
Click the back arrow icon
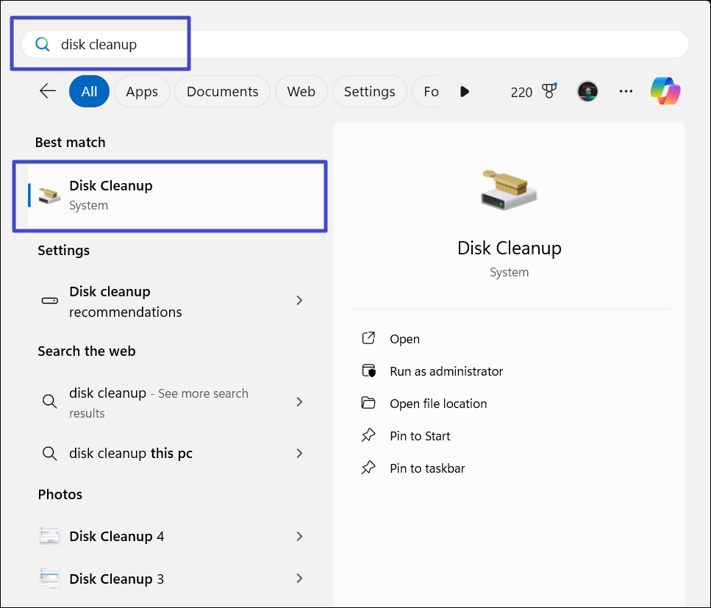(48, 91)
